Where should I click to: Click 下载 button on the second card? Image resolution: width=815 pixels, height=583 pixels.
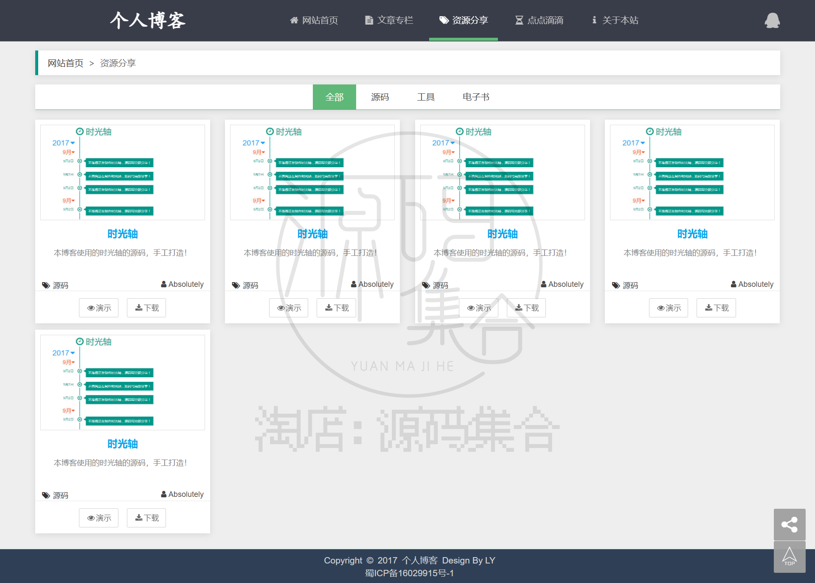[x=336, y=308]
